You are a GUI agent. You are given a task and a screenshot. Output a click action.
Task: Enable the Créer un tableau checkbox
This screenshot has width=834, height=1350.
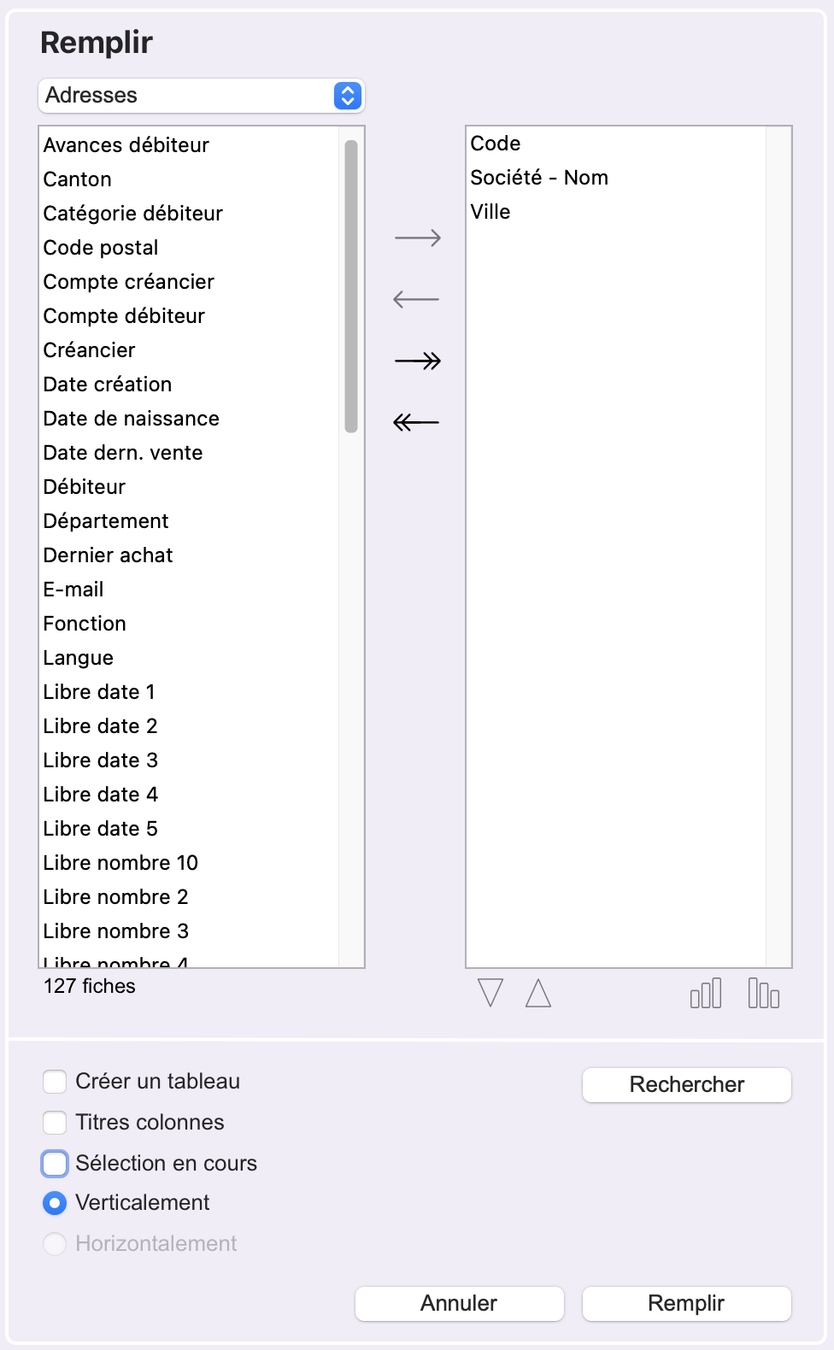pyautogui.click(x=56, y=1082)
